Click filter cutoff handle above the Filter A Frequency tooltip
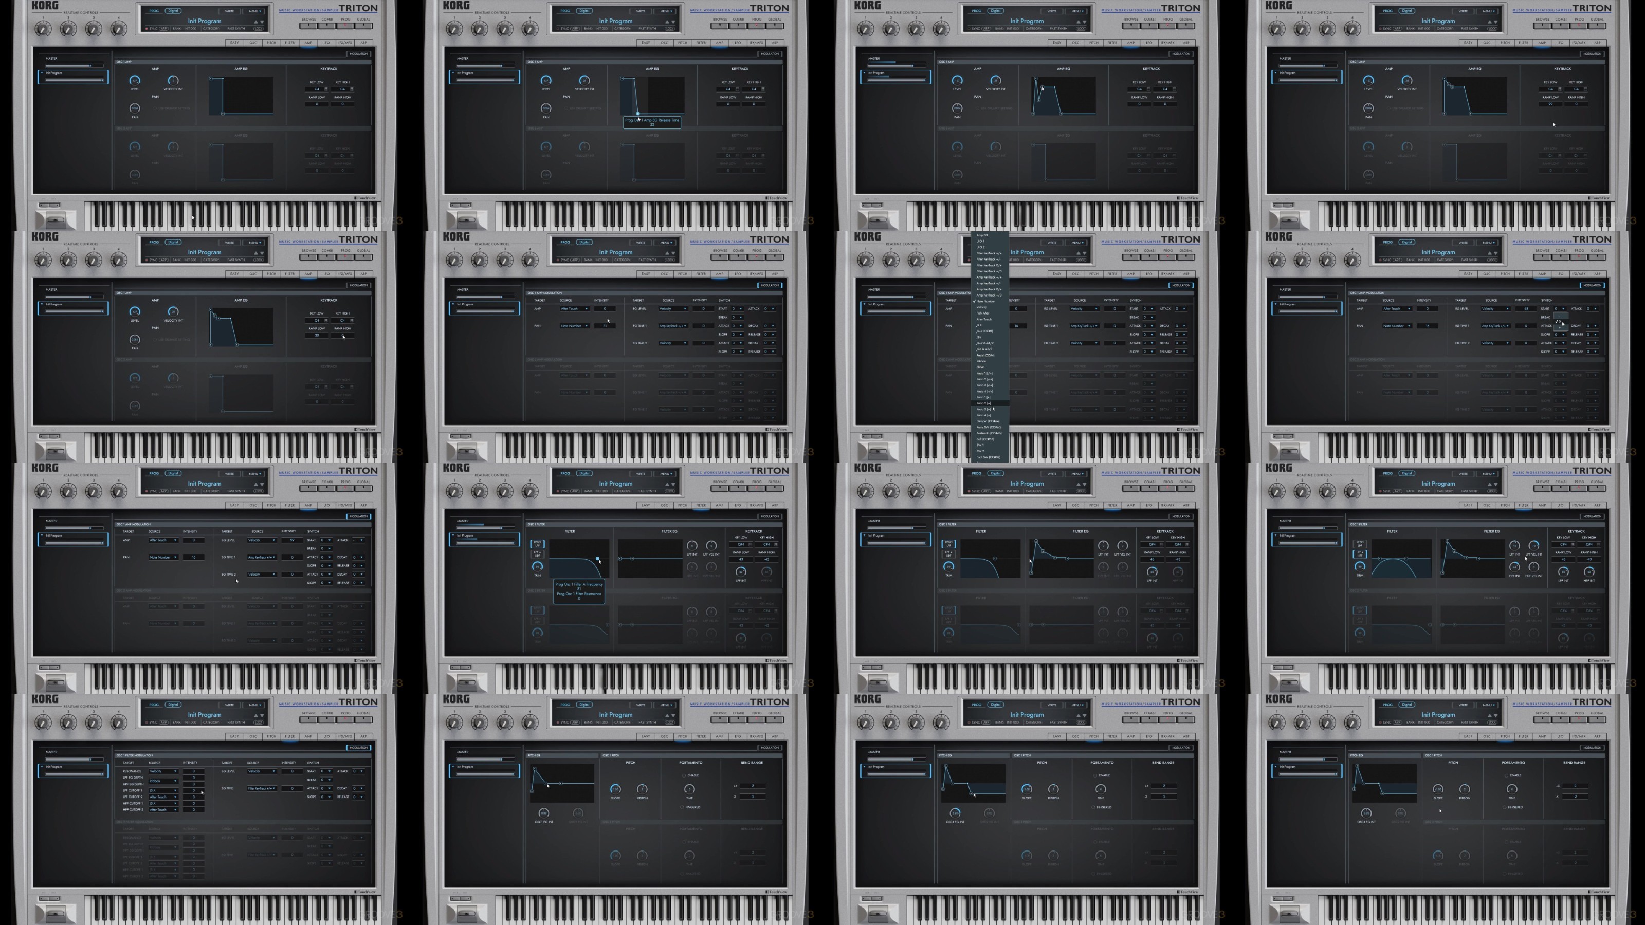The width and height of the screenshot is (1645, 925). (598, 559)
